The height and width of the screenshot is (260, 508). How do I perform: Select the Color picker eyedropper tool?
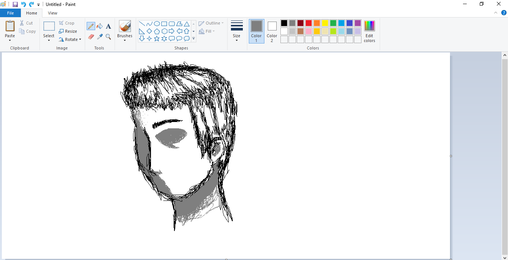click(100, 36)
